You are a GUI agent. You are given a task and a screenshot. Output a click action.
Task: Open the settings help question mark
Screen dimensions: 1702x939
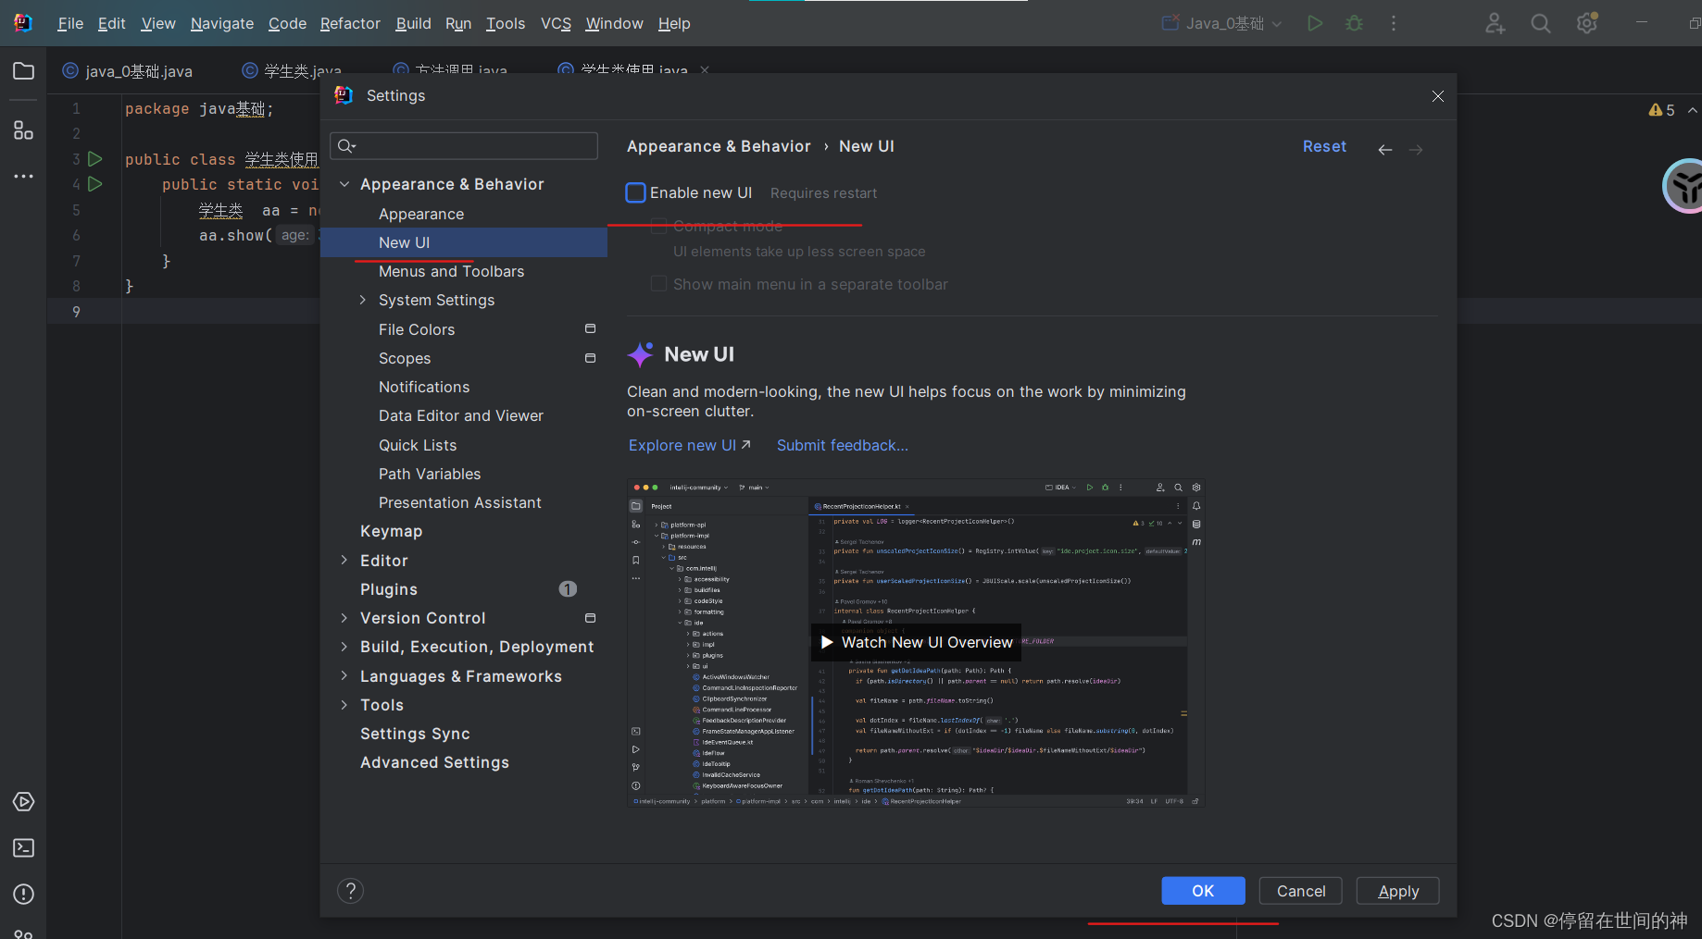(350, 891)
